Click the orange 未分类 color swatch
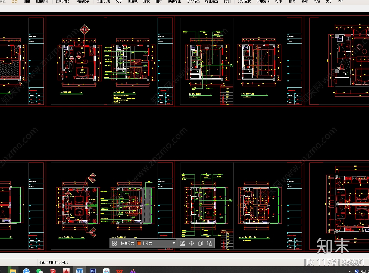Screen dimensions: 369x273 tap(139, 243)
